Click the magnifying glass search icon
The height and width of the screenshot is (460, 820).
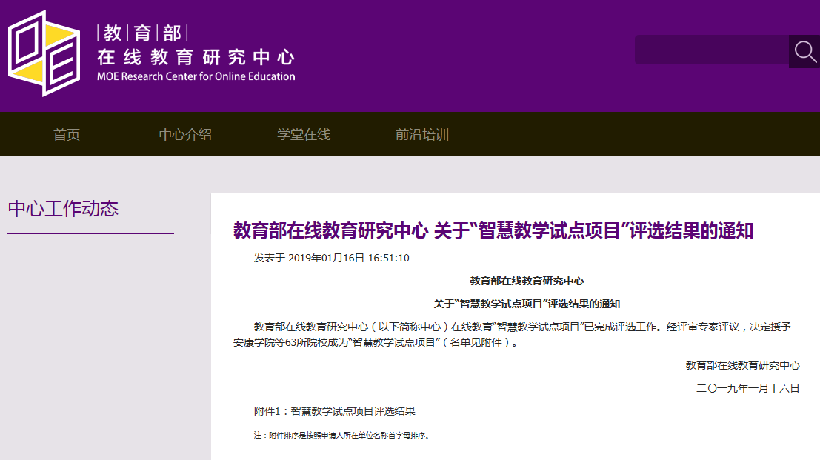(x=804, y=51)
